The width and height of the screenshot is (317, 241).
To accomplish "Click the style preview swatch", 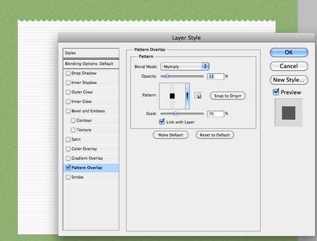I will pos(288,112).
